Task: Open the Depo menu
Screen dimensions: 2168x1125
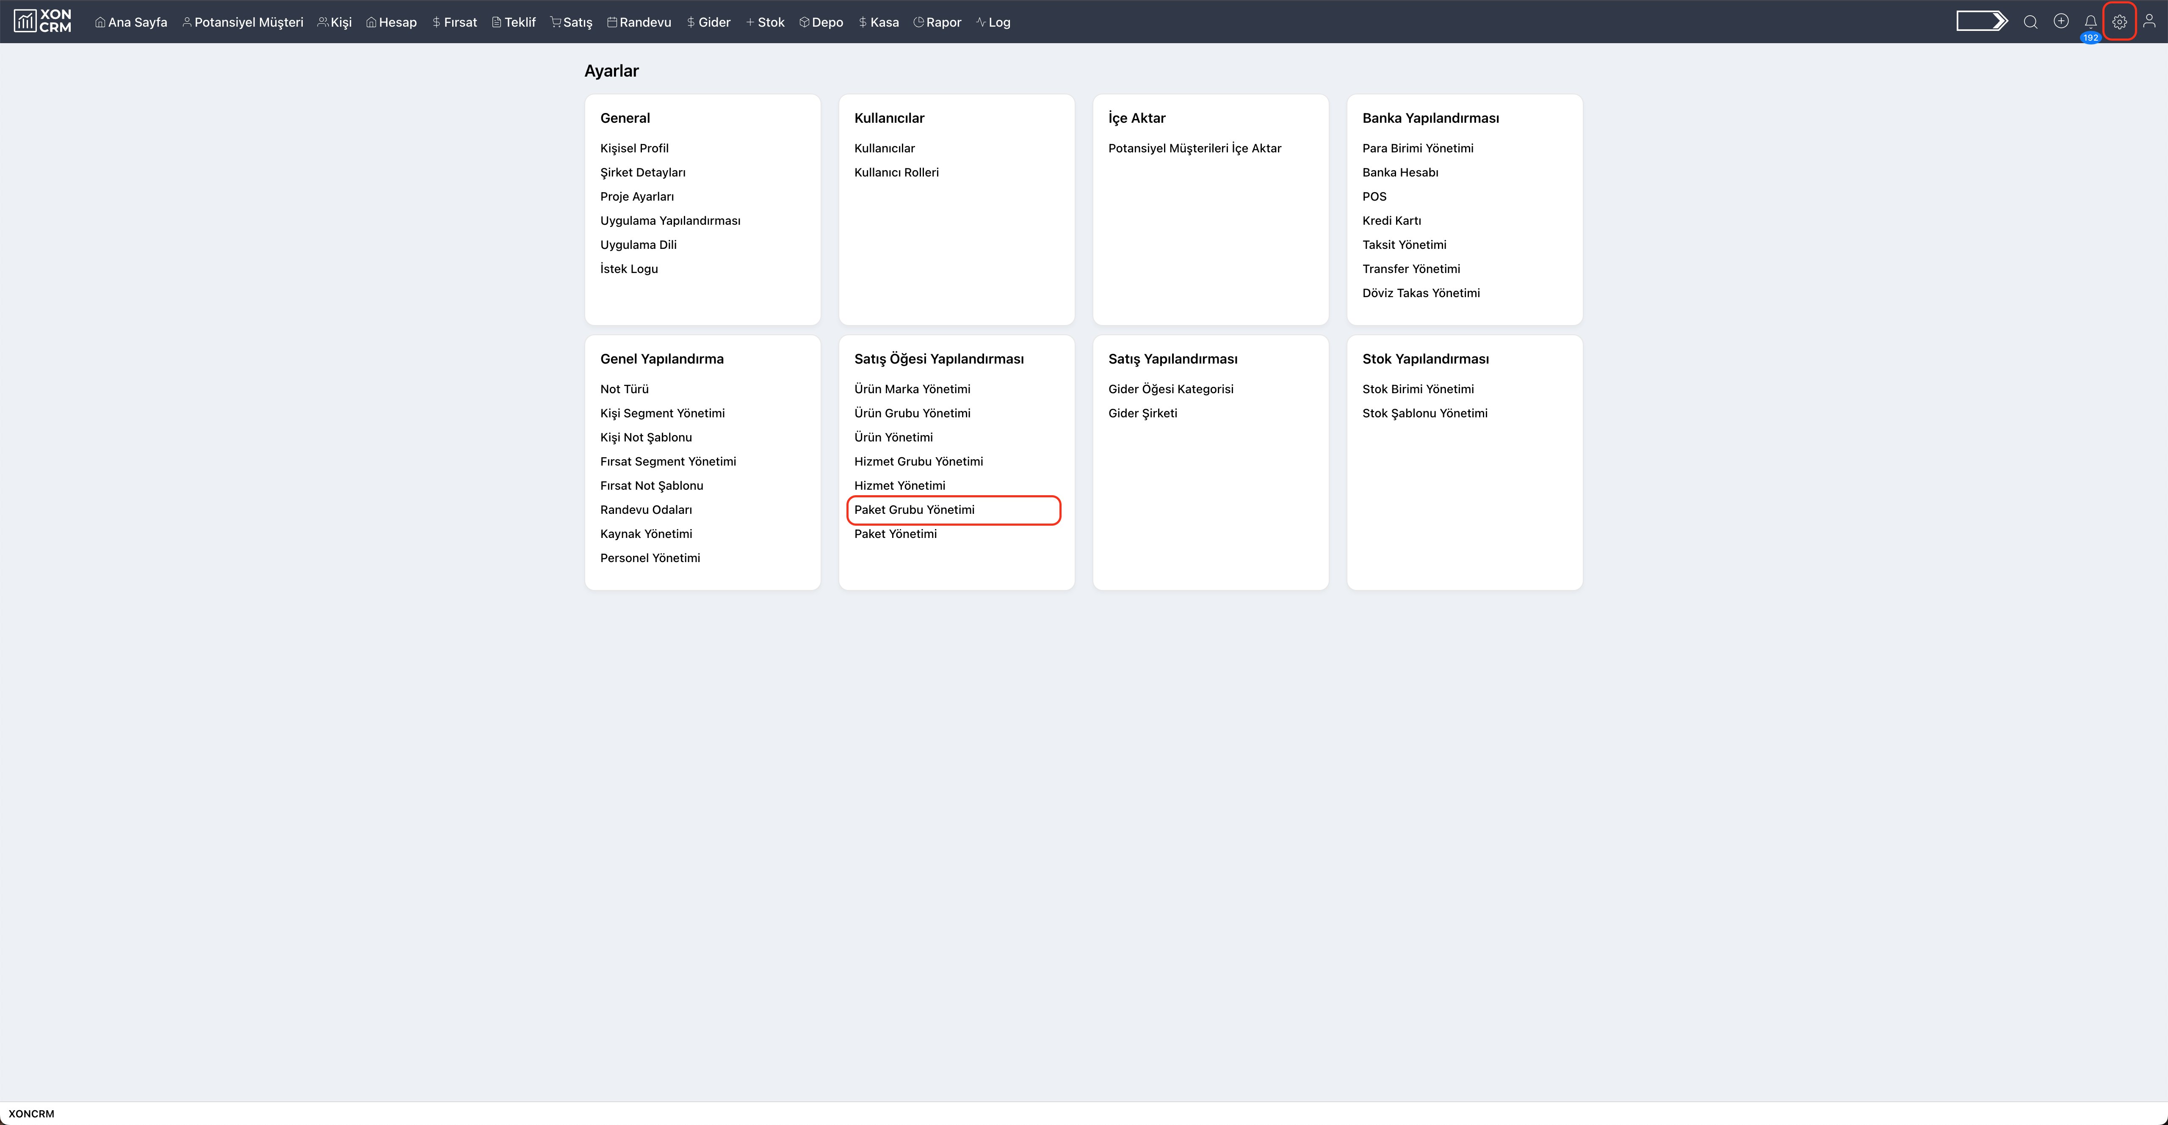Action: (x=821, y=22)
